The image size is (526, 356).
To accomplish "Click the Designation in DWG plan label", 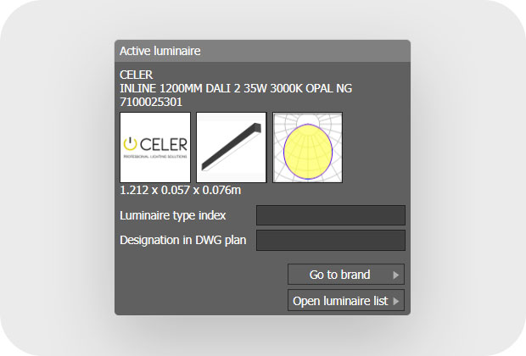I will click(183, 241).
